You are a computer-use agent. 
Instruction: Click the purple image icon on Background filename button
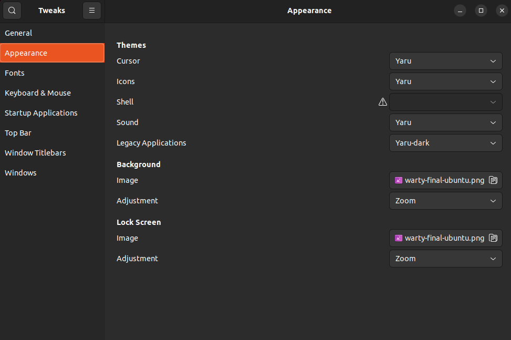(x=398, y=180)
